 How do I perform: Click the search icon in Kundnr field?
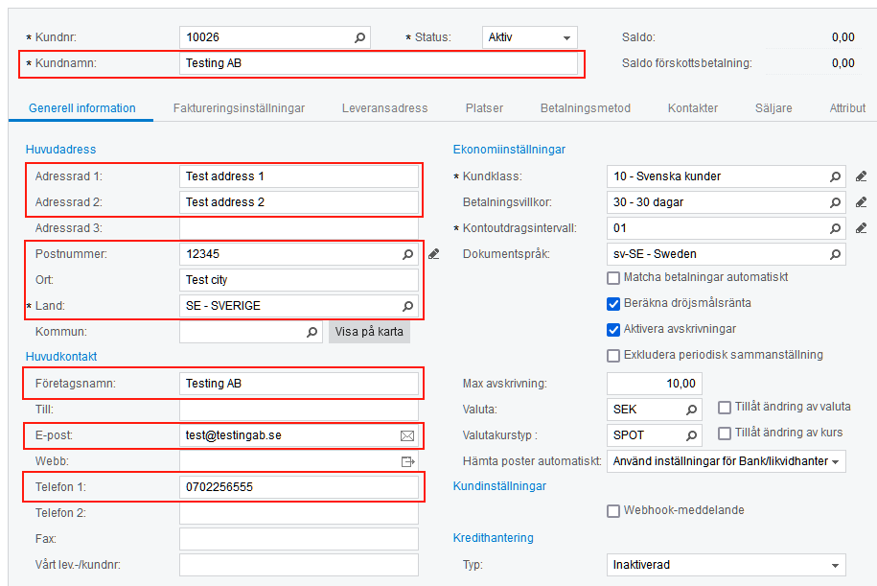click(360, 37)
